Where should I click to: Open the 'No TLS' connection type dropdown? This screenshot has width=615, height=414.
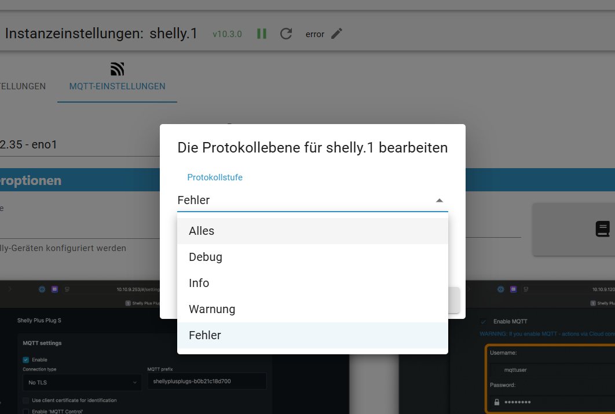pyautogui.click(x=81, y=382)
